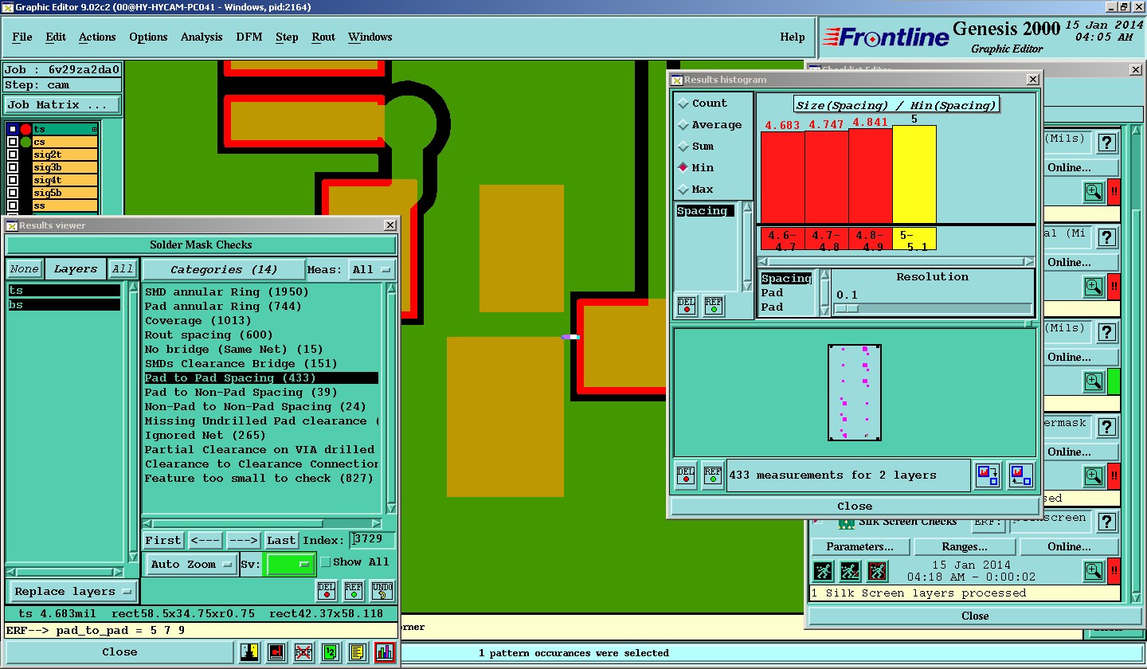Click the red-dot screen icon beside Close
This screenshot has width=1147, height=669.
276,652
